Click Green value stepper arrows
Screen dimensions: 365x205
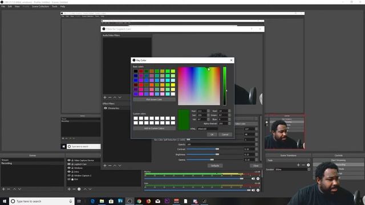[229, 115]
